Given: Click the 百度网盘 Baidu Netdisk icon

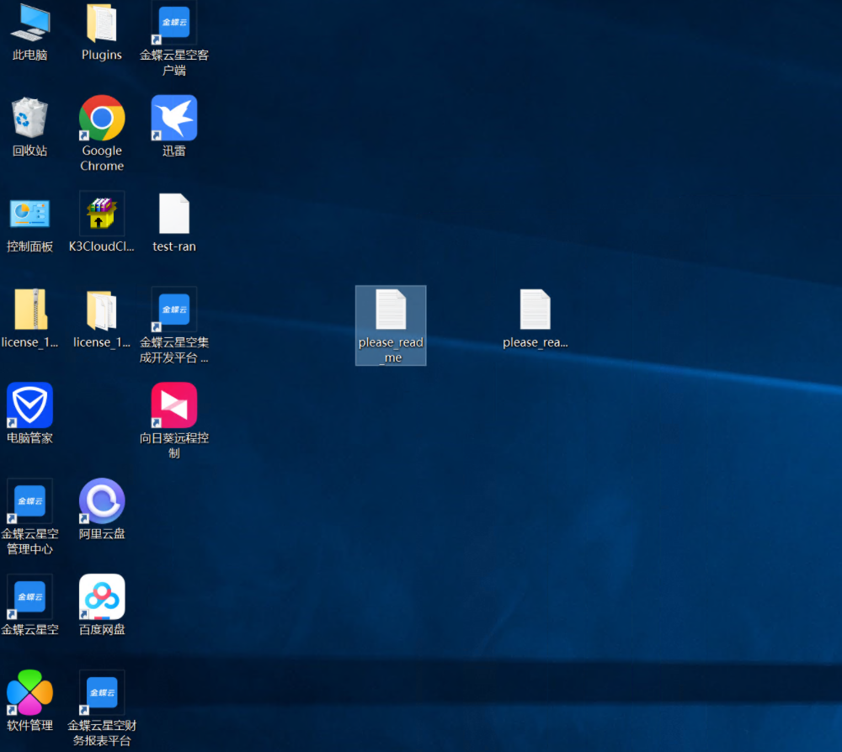Looking at the screenshot, I should [x=102, y=597].
